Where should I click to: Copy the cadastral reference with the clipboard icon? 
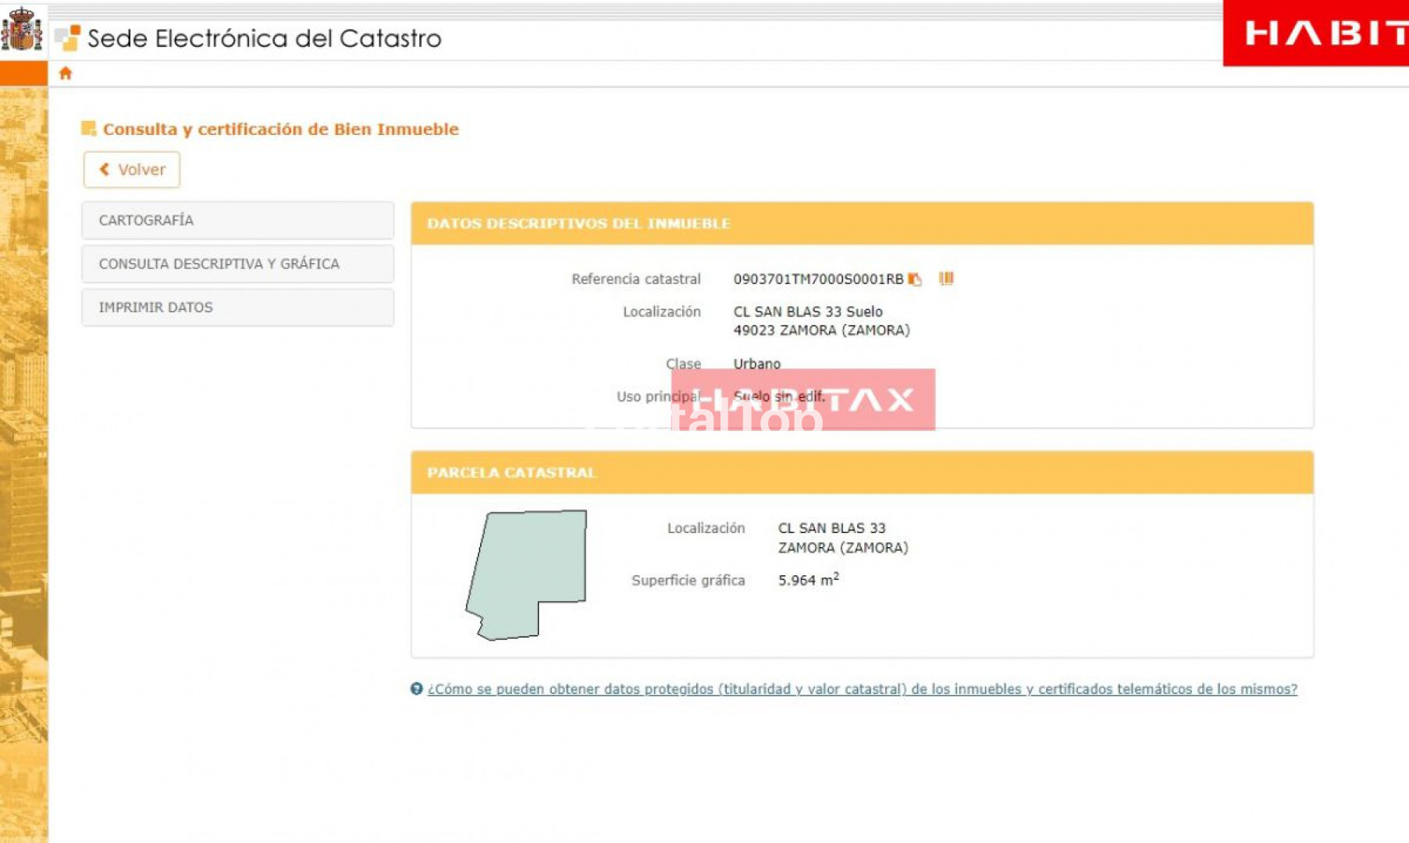click(x=915, y=279)
